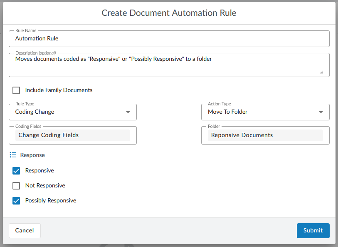The image size is (338, 247).
Task: Click the Create Document Automation Rule title
Action: [169, 13]
